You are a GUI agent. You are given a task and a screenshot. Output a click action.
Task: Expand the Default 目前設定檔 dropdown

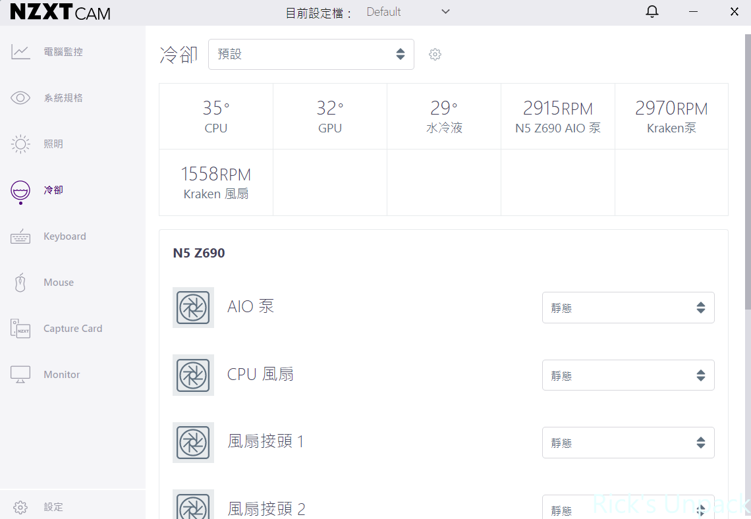click(408, 12)
